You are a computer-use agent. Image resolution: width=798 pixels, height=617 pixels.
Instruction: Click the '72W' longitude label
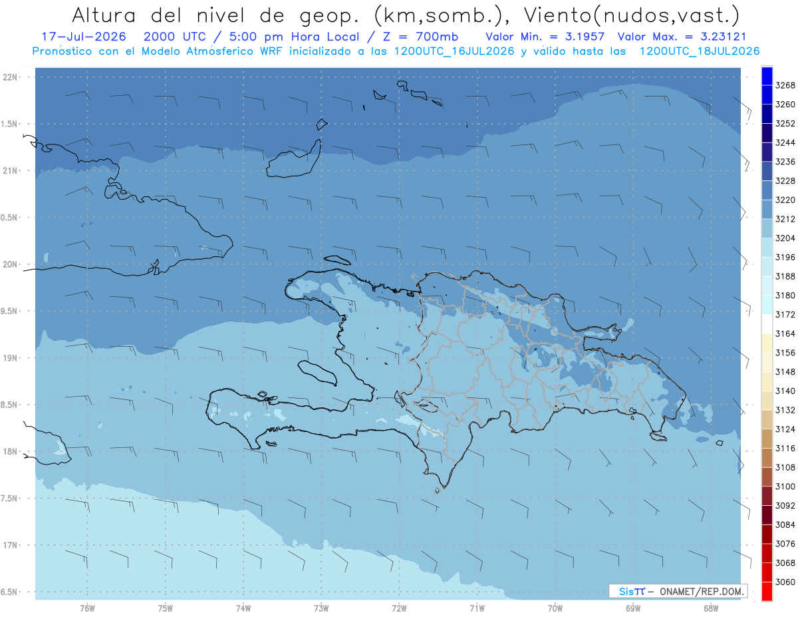click(x=400, y=608)
